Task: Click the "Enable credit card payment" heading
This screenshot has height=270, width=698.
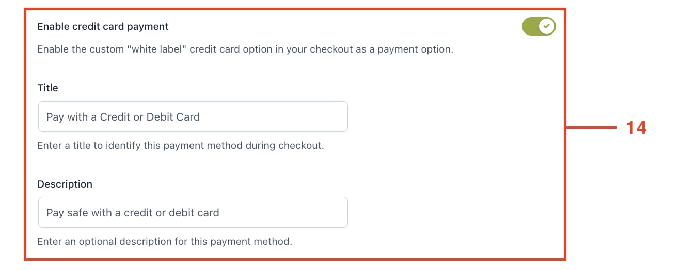Action: (x=103, y=26)
